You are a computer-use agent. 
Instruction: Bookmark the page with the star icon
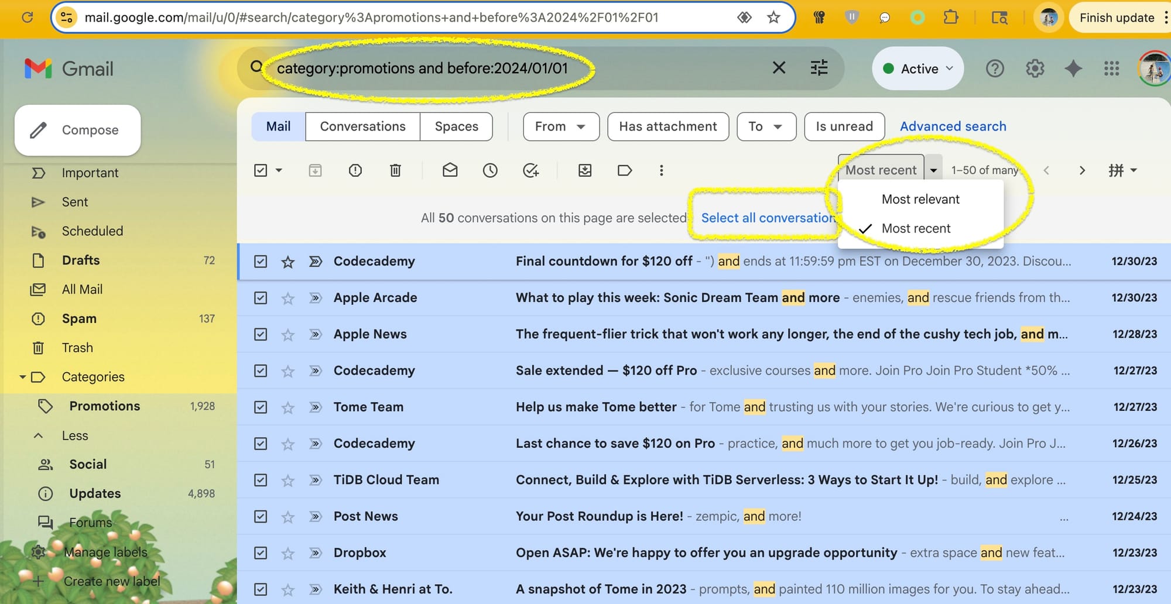point(773,18)
